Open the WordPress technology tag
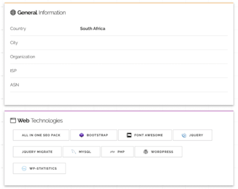This screenshot has height=189, width=238. pos(158,151)
